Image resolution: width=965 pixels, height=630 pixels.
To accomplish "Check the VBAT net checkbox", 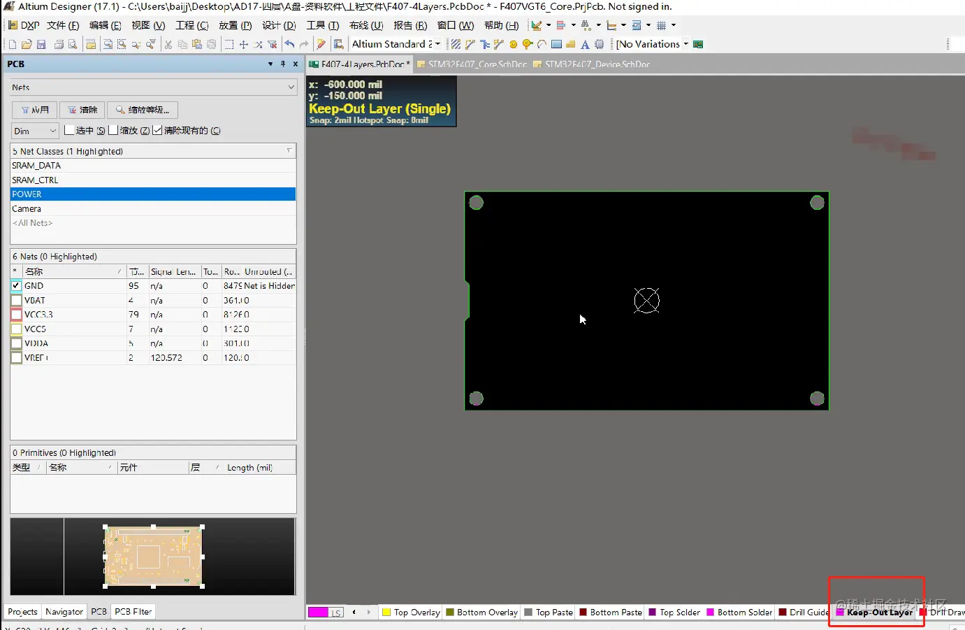I will (x=16, y=301).
